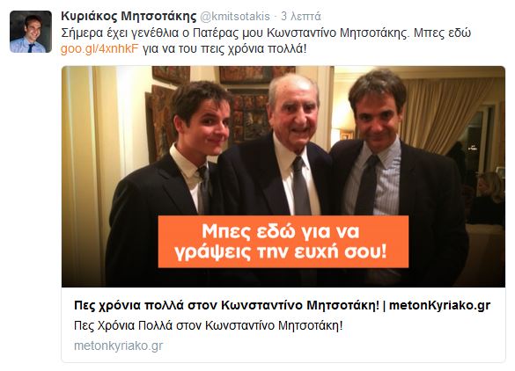Click the elderly man's grey necktie
515x371 pixels.
(x=301, y=187)
